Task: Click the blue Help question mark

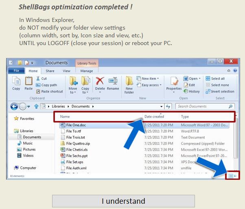Action: pos(235,71)
